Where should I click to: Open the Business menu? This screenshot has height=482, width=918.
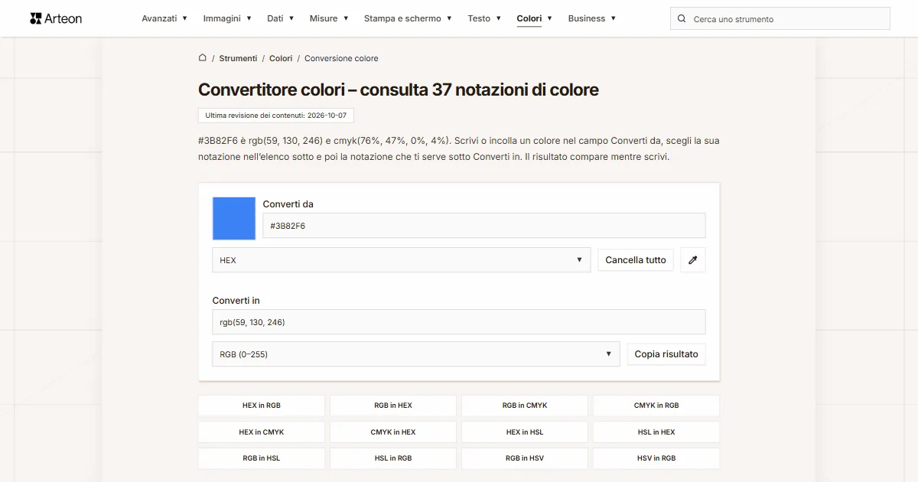592,18
